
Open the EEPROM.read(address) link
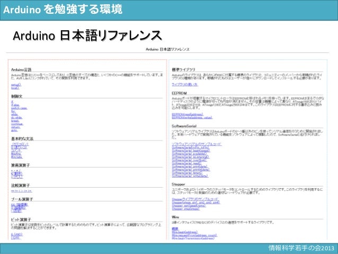click(x=188, y=115)
